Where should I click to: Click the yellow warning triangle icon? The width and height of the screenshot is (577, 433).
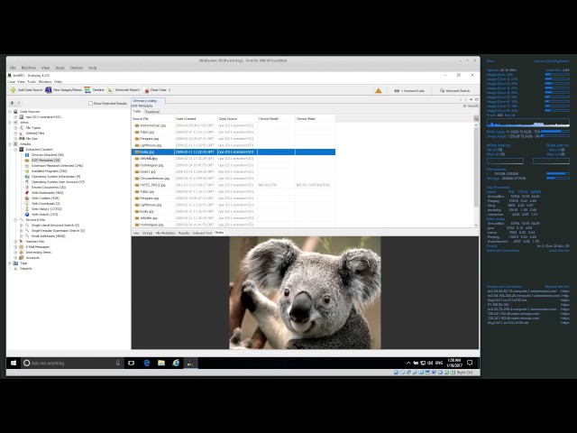pos(379,90)
